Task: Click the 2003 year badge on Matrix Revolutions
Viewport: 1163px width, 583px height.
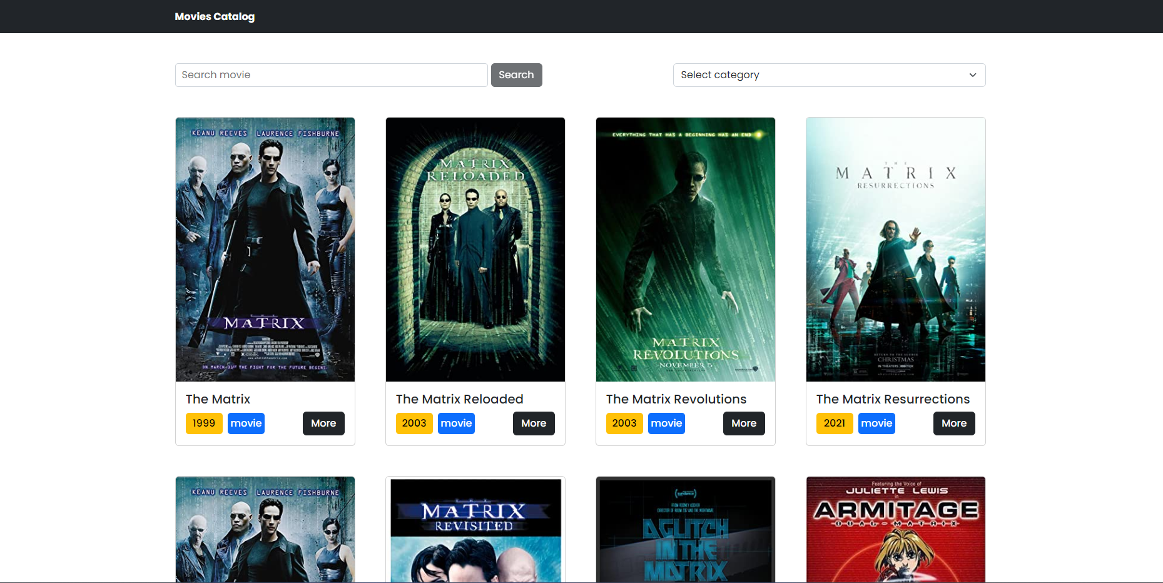Action: click(624, 423)
